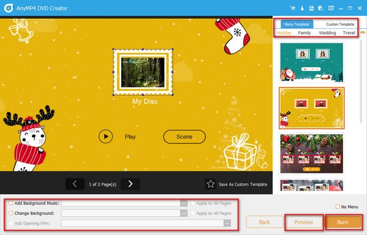The image size is (367, 235).
Task: Enable the No Menu checkbox
Action: [x=337, y=207]
